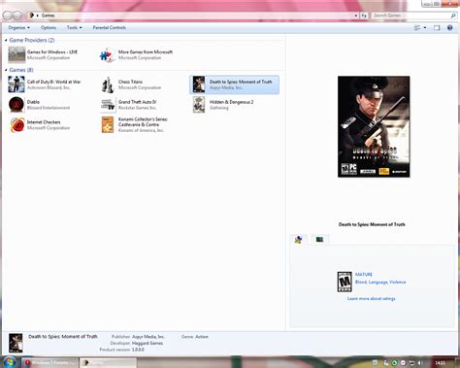This screenshot has height=368, width=460.
Task: Switch to the Games taskbar window button
Action: coord(108,363)
